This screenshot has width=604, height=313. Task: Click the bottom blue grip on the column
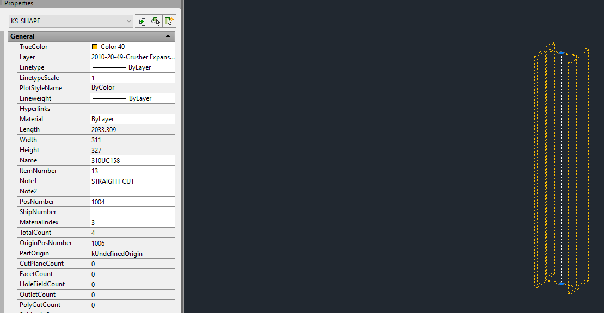pyautogui.click(x=562, y=284)
